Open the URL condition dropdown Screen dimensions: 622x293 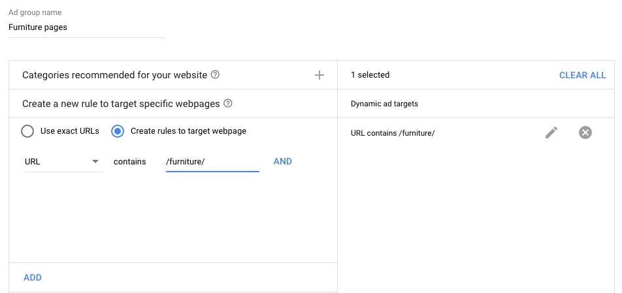coord(63,162)
